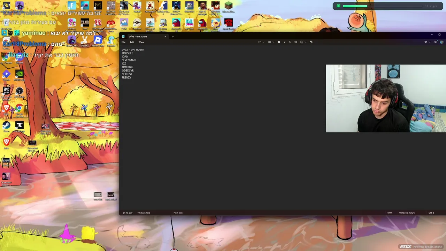Add a new Notepad tab
The image size is (446, 251).
point(173,36)
